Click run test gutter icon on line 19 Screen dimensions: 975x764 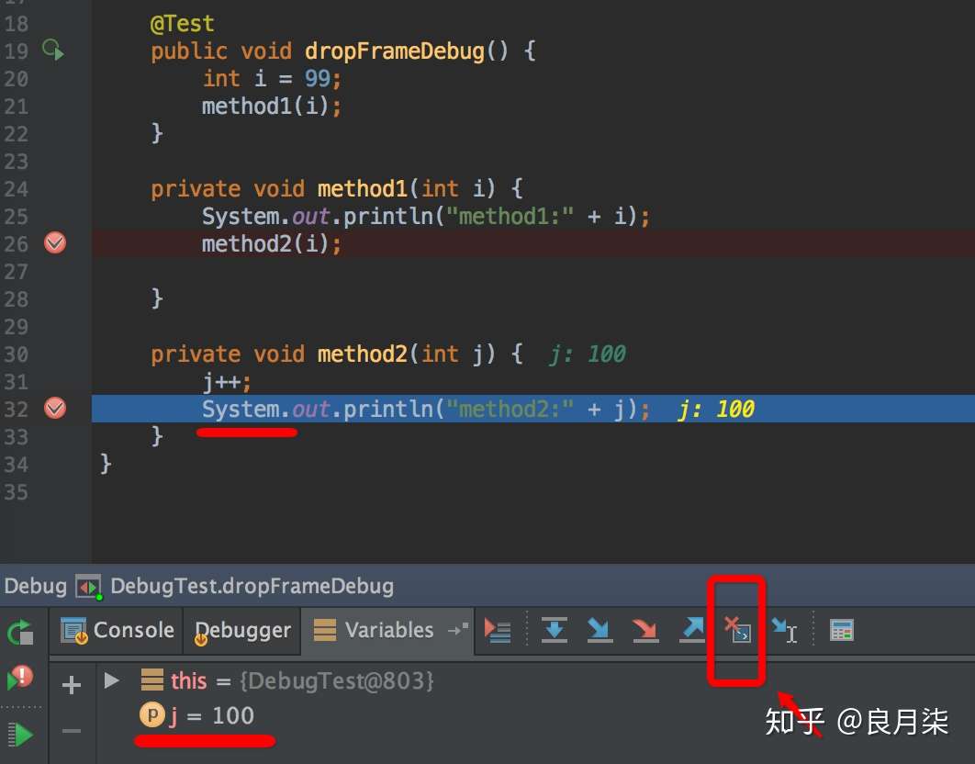53,50
